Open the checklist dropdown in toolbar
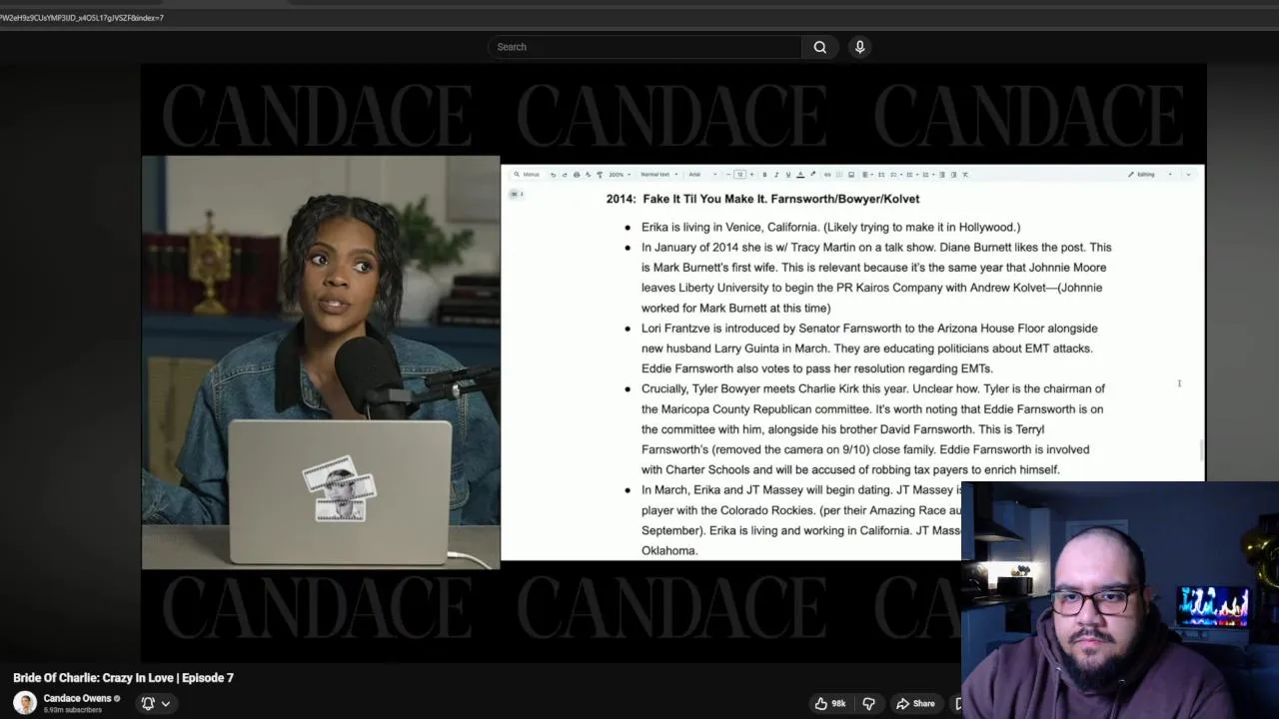This screenshot has width=1279, height=719. (x=895, y=175)
